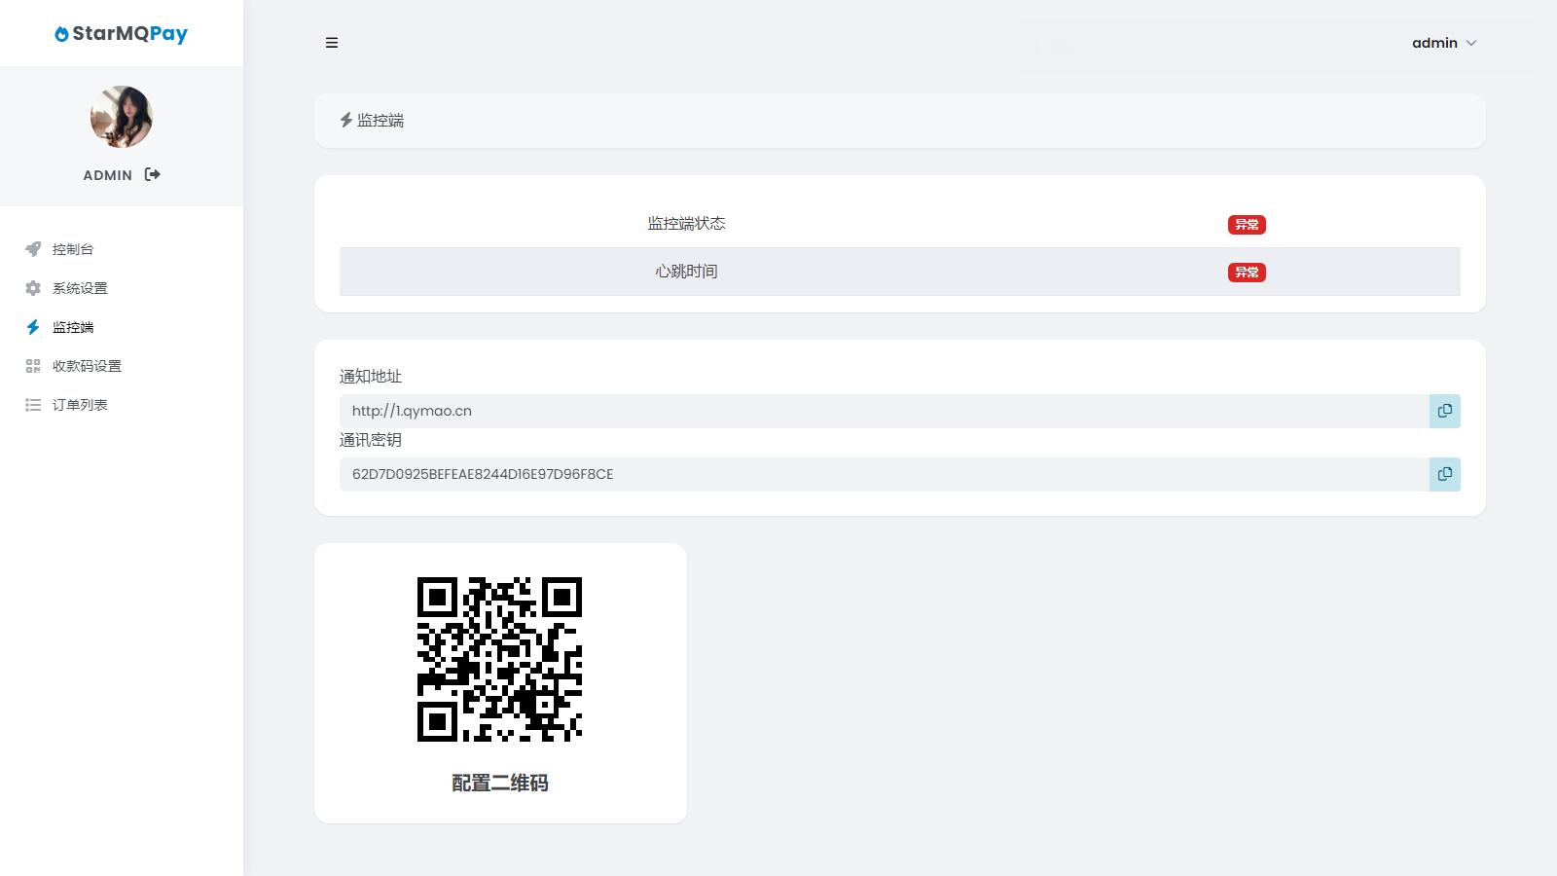Click the 配置二维码 QR code image

pyautogui.click(x=499, y=659)
